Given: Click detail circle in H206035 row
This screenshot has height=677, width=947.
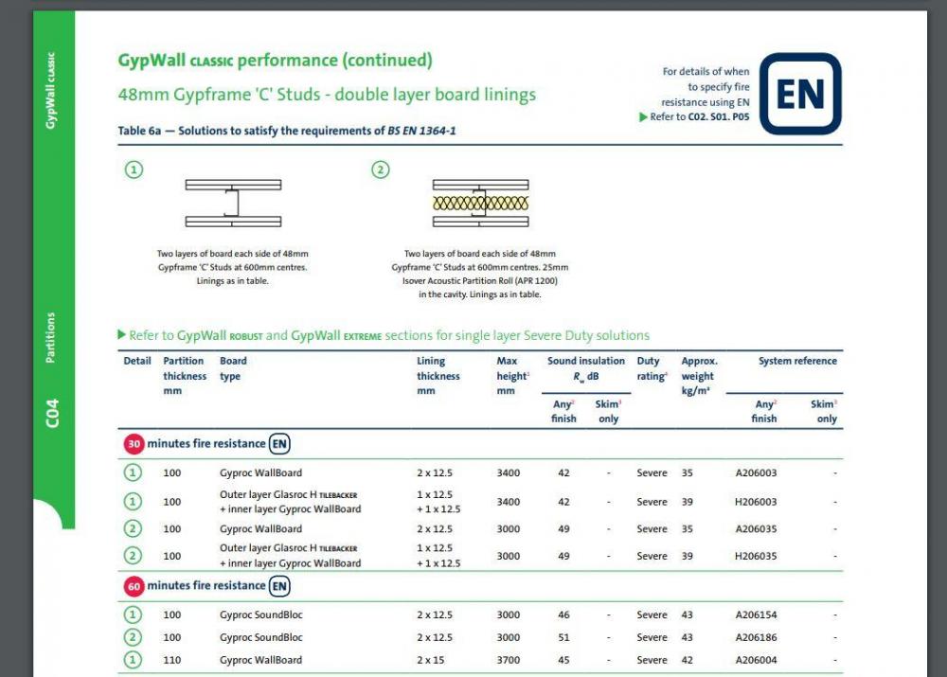Looking at the screenshot, I should pos(133,556).
